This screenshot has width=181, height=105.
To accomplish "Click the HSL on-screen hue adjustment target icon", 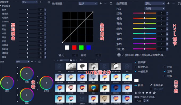I will pyautogui.click(x=119, y=55).
